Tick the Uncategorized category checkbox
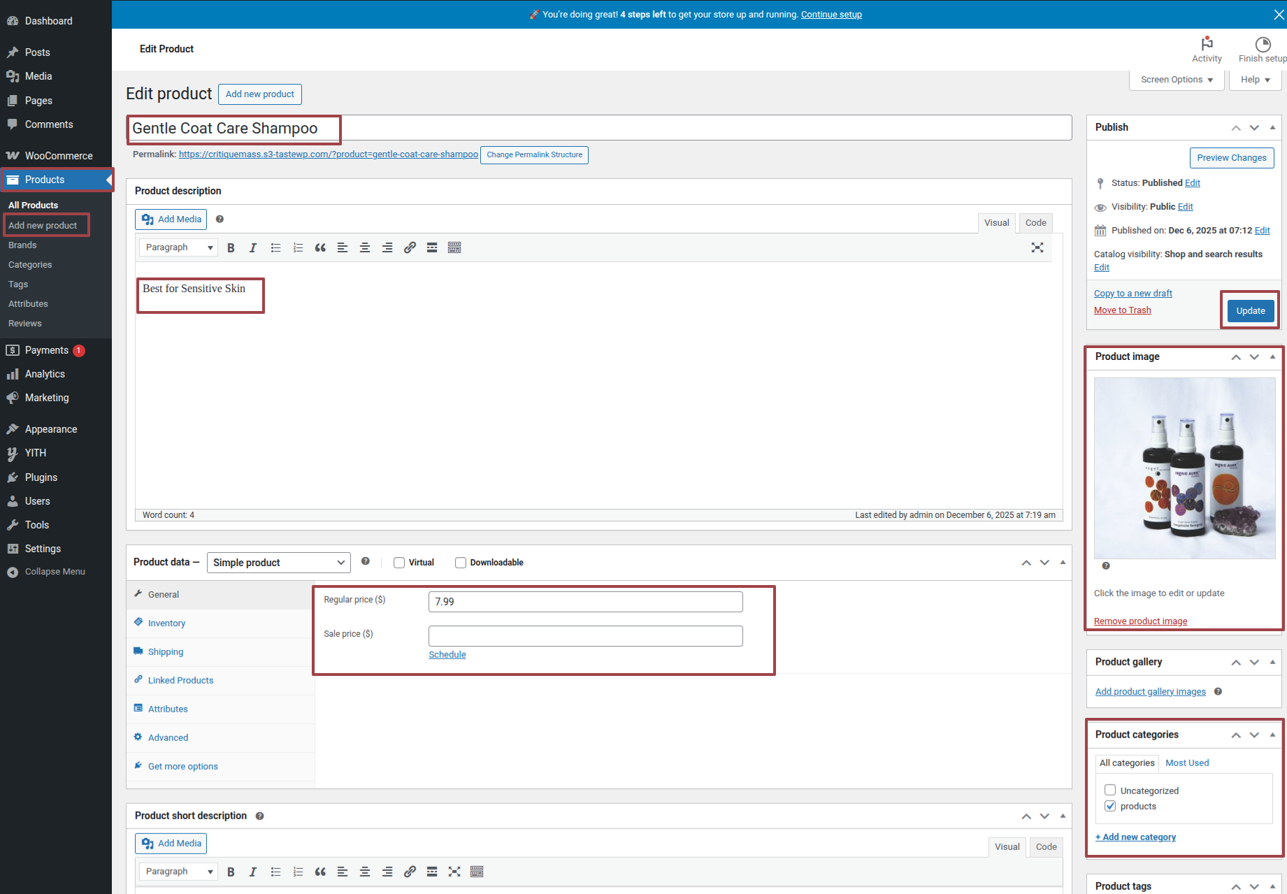 [x=1110, y=791]
